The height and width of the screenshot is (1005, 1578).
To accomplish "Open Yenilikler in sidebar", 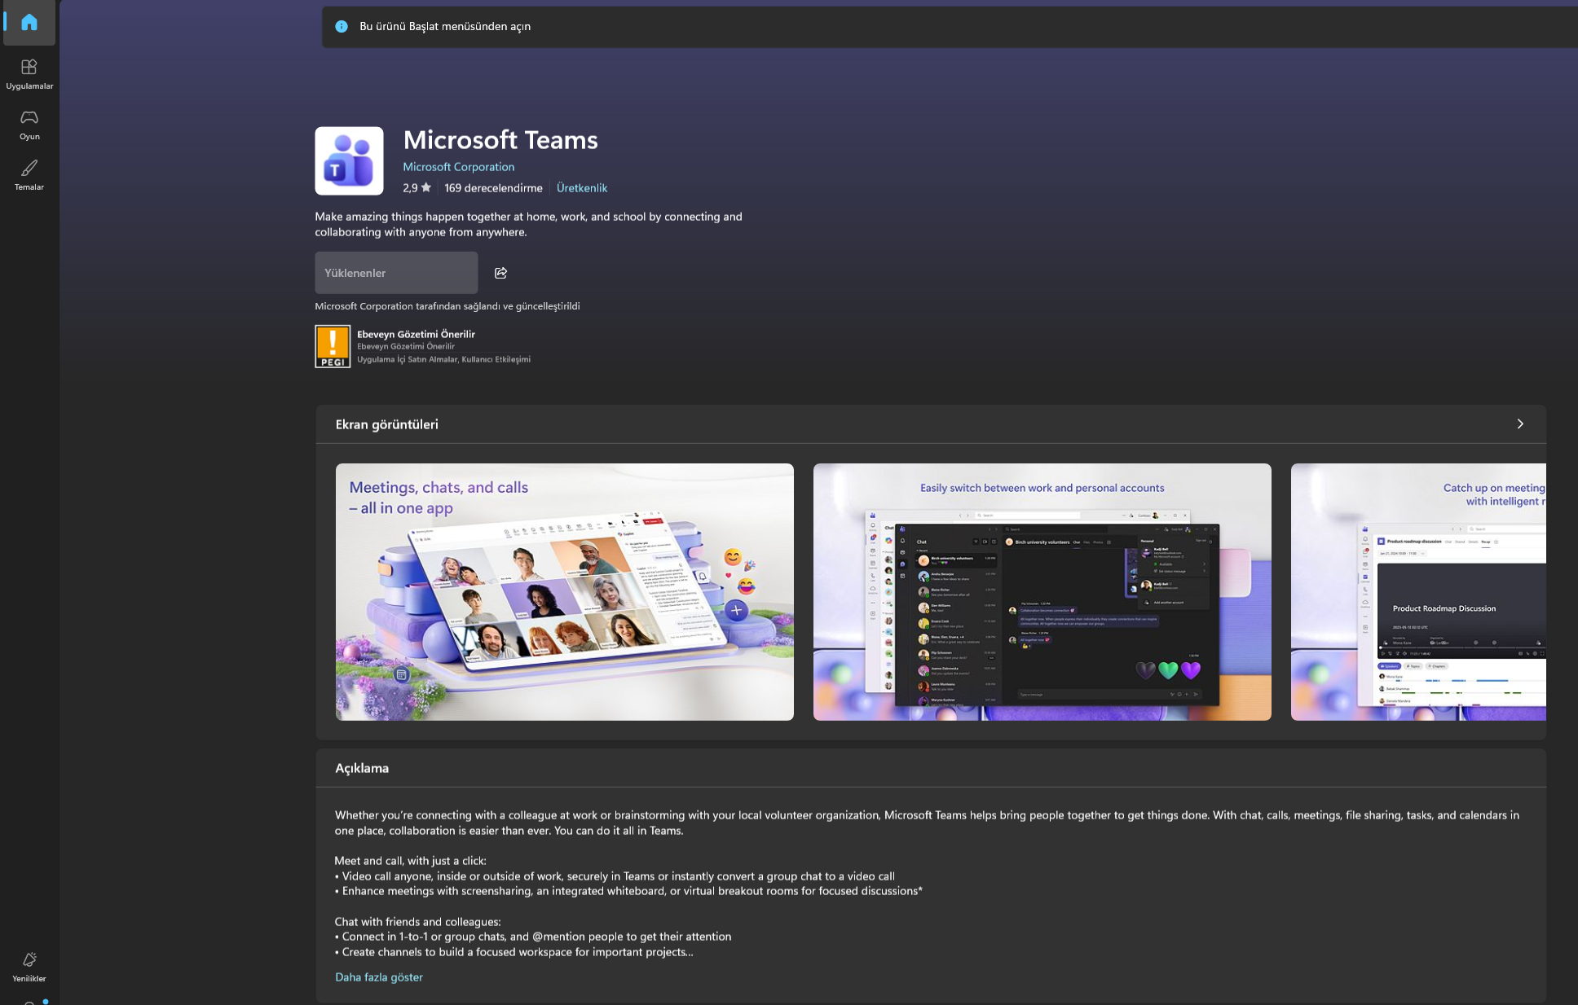I will [x=29, y=966].
